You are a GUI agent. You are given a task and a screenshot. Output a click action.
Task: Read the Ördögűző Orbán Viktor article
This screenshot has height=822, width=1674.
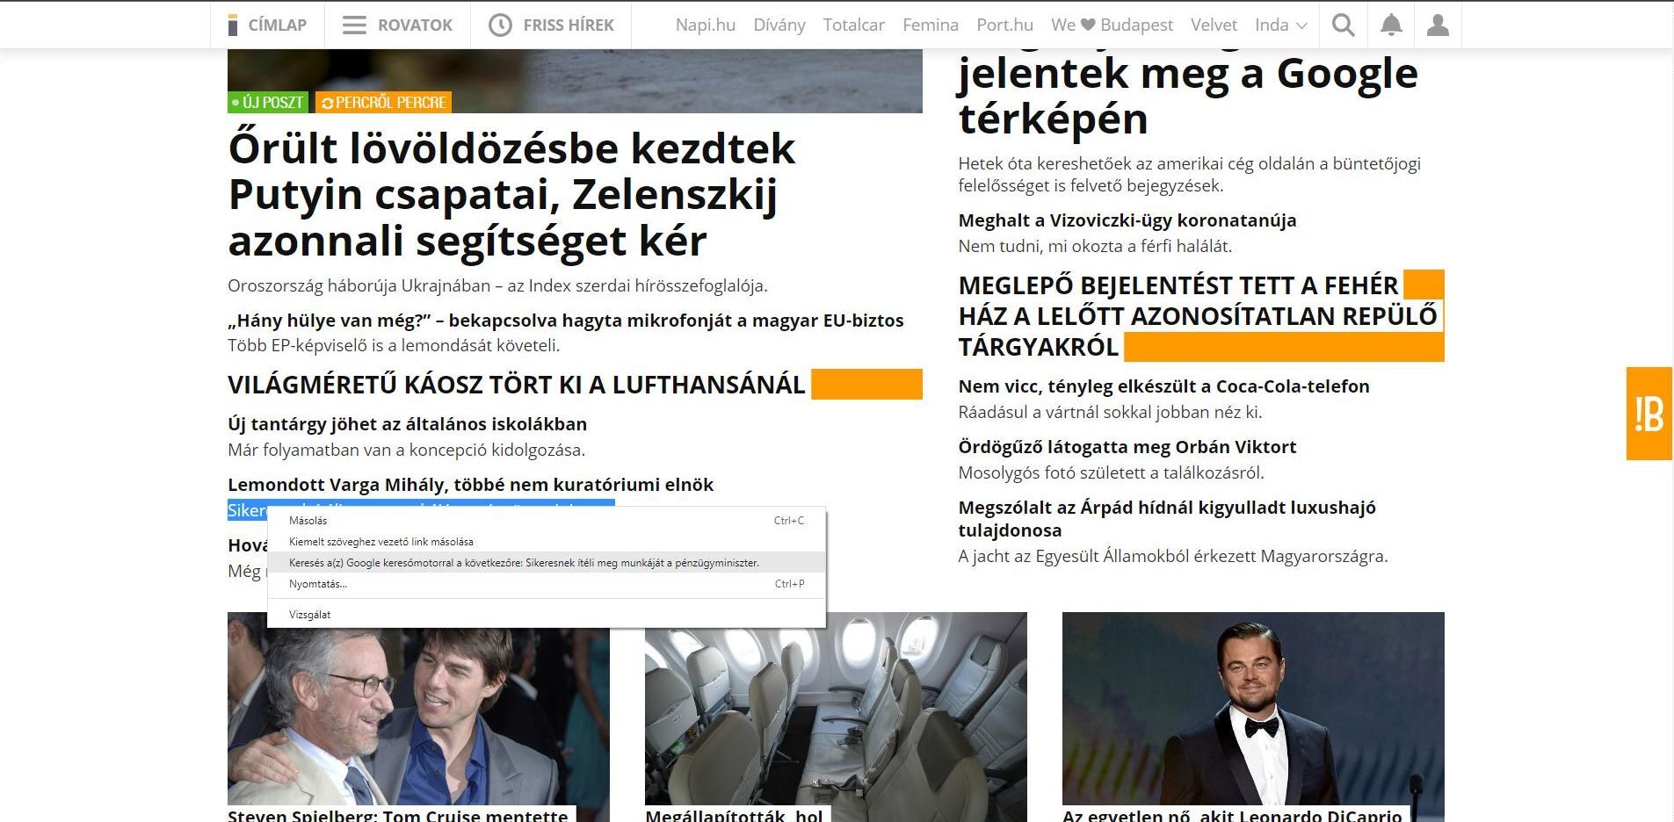[x=1127, y=447]
